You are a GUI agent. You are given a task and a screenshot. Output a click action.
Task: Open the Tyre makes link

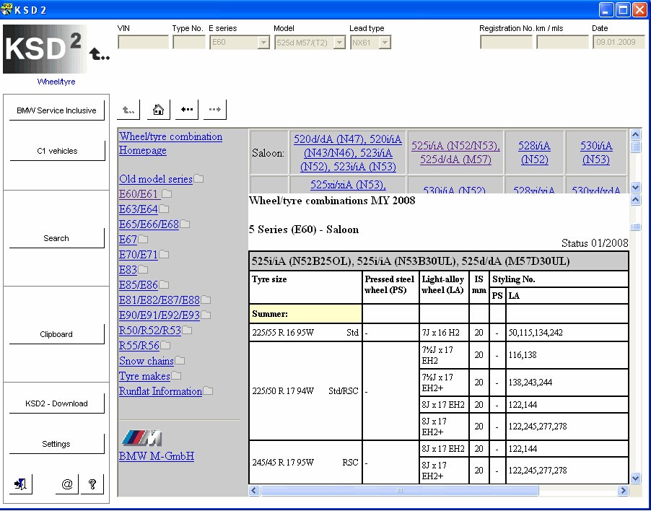tap(144, 376)
